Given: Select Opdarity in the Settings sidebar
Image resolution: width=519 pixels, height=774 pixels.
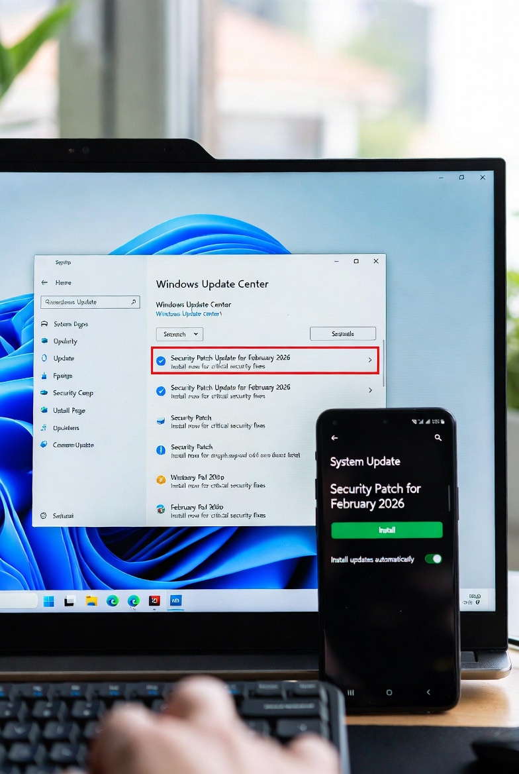Looking at the screenshot, I should pos(65,341).
